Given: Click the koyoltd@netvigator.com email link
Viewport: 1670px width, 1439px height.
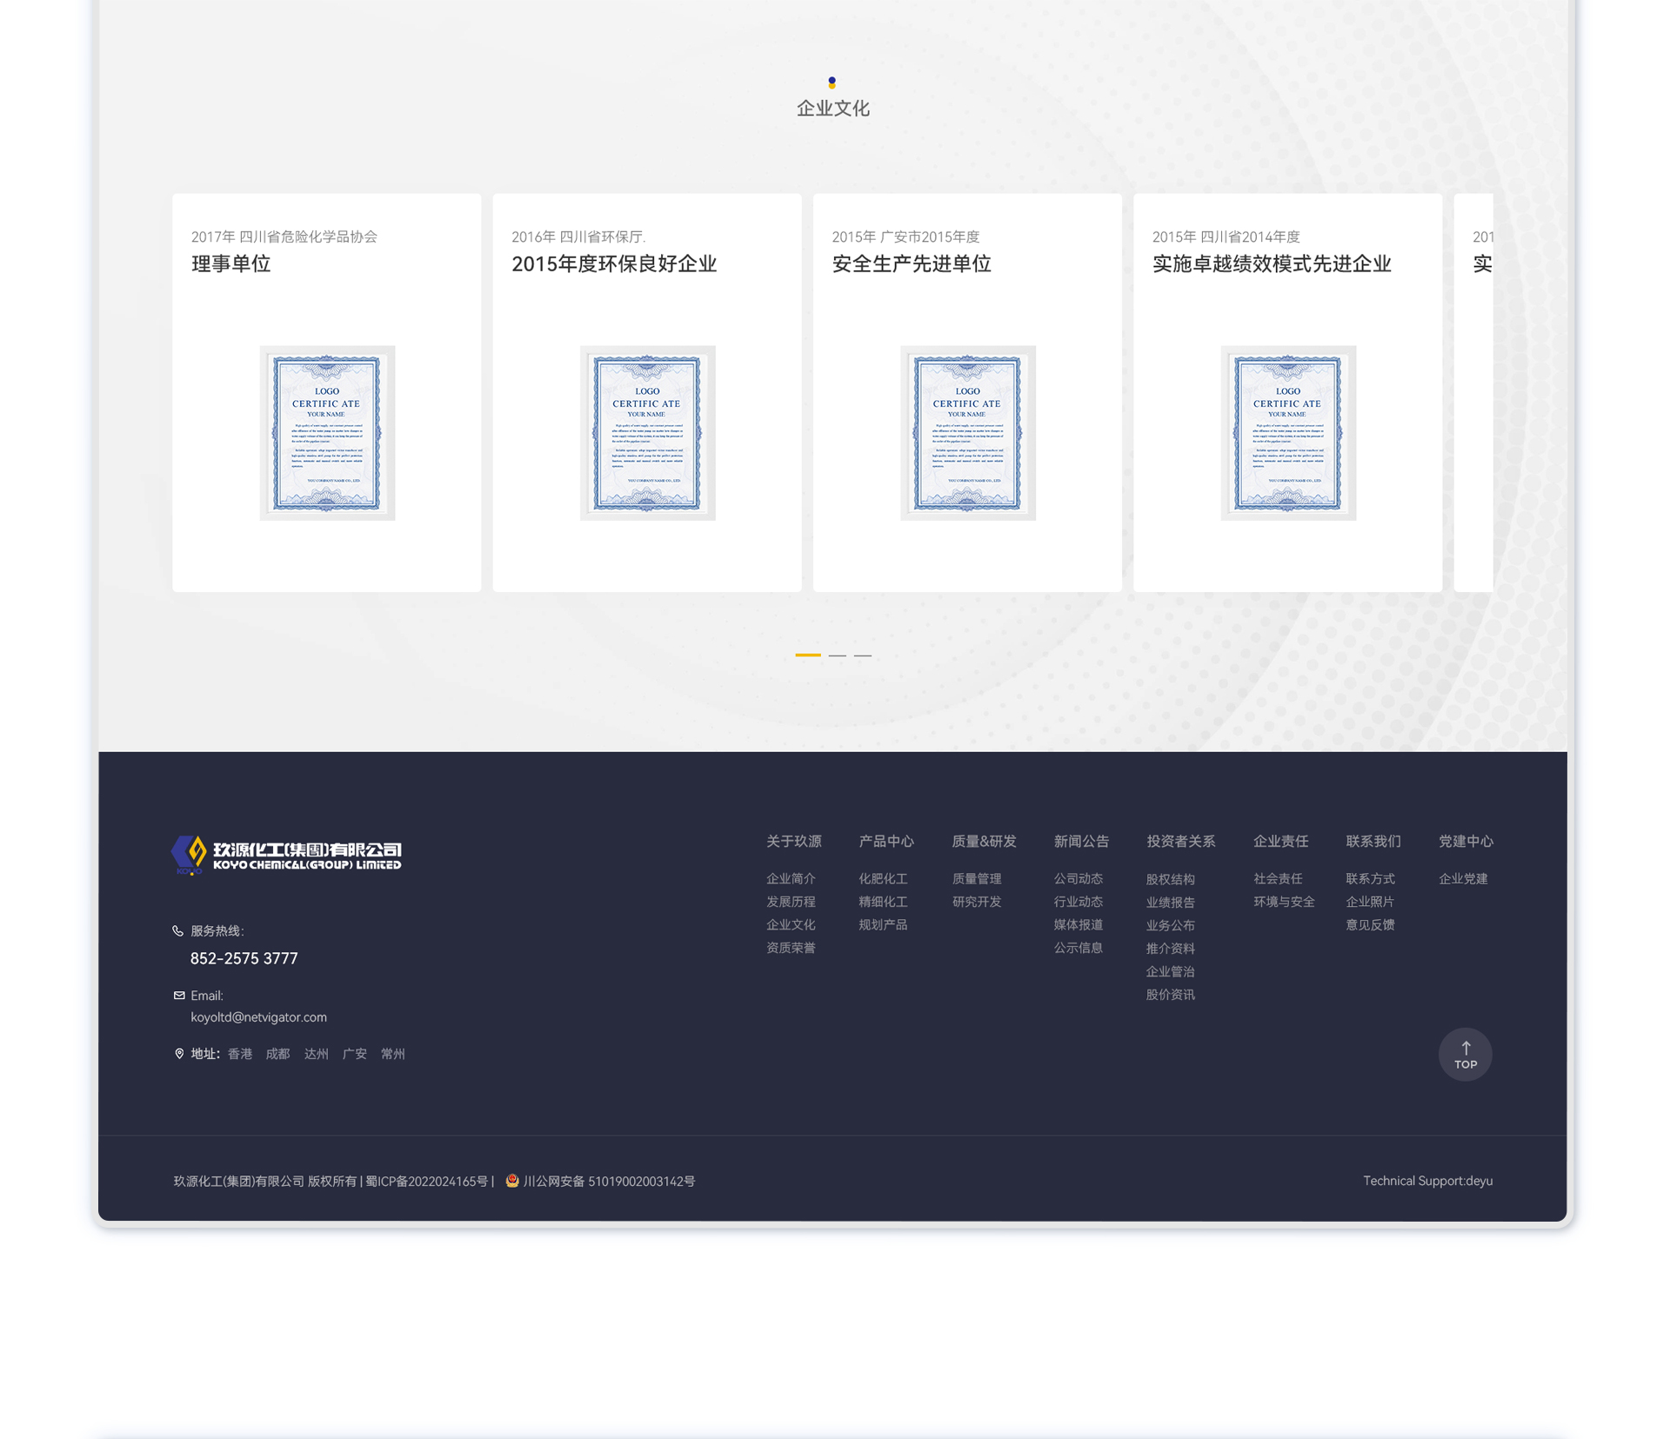Looking at the screenshot, I should pyautogui.click(x=258, y=1016).
